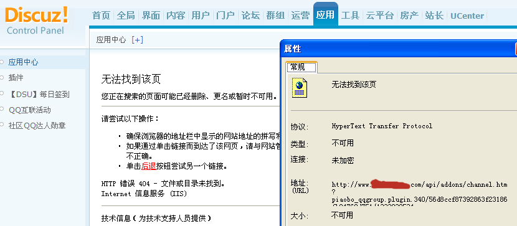Select 插件 in the sidebar
The width and height of the screenshot is (517, 226).
[16, 78]
